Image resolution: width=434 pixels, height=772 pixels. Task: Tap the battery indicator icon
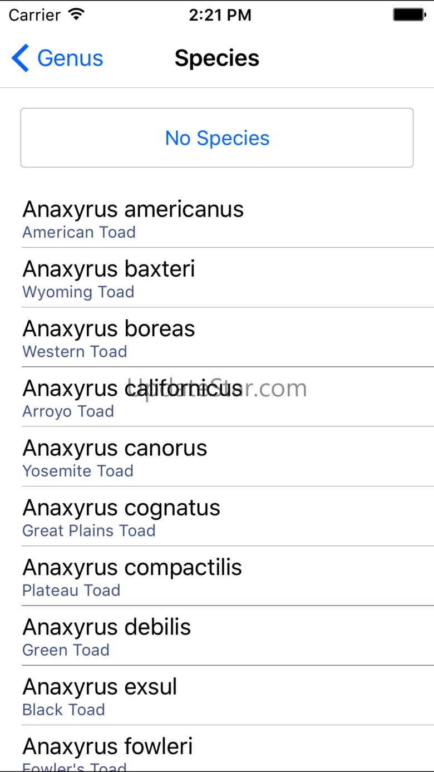[x=409, y=15]
